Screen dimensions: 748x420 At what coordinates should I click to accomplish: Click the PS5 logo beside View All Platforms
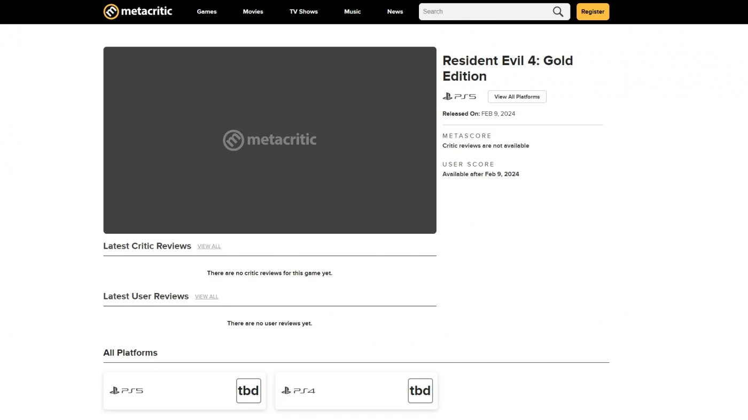coord(459,97)
